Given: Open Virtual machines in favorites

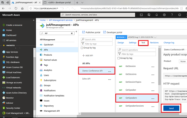Looking at the screenshot, I should pos(14,72).
